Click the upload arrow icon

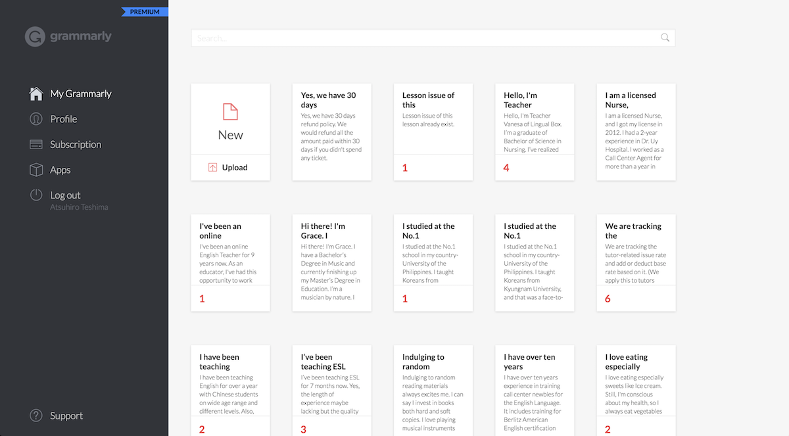[212, 168]
